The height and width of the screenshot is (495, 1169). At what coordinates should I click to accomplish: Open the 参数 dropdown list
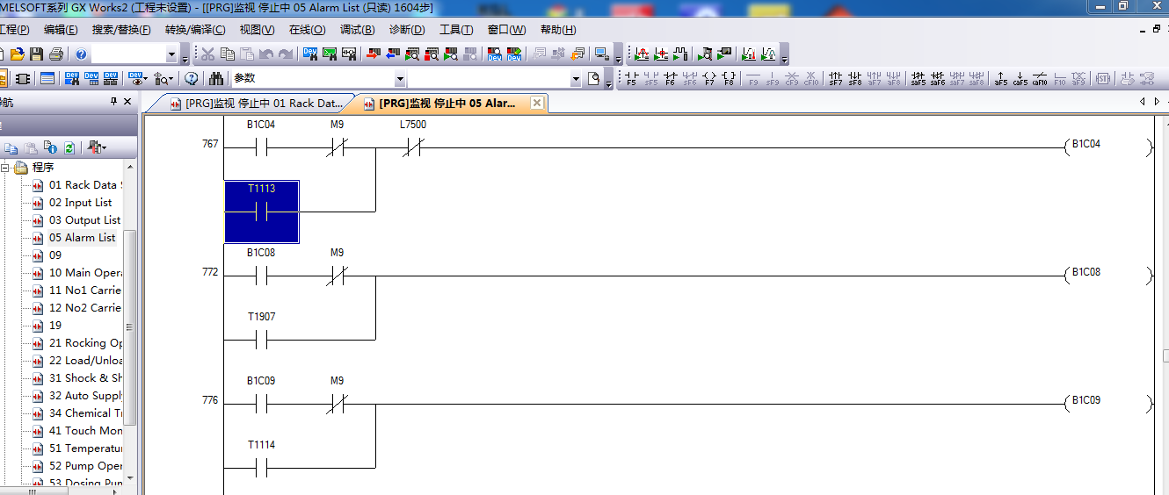pos(400,79)
